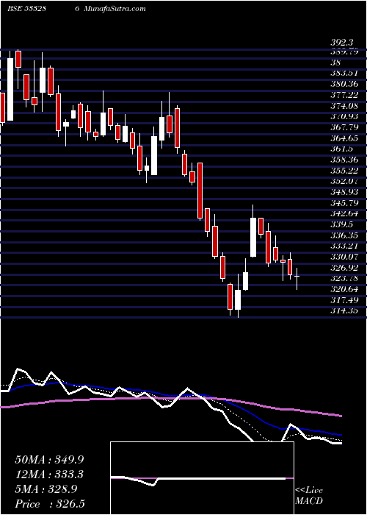Click the 326.92 axis value
Viewport: 367px width, 515px height.
click(x=344, y=268)
